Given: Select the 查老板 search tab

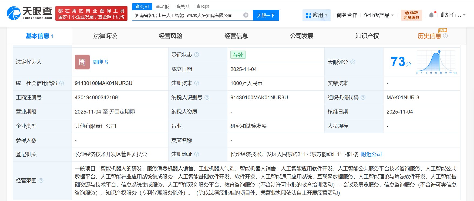Looking at the screenshot, I should (x=162, y=6).
